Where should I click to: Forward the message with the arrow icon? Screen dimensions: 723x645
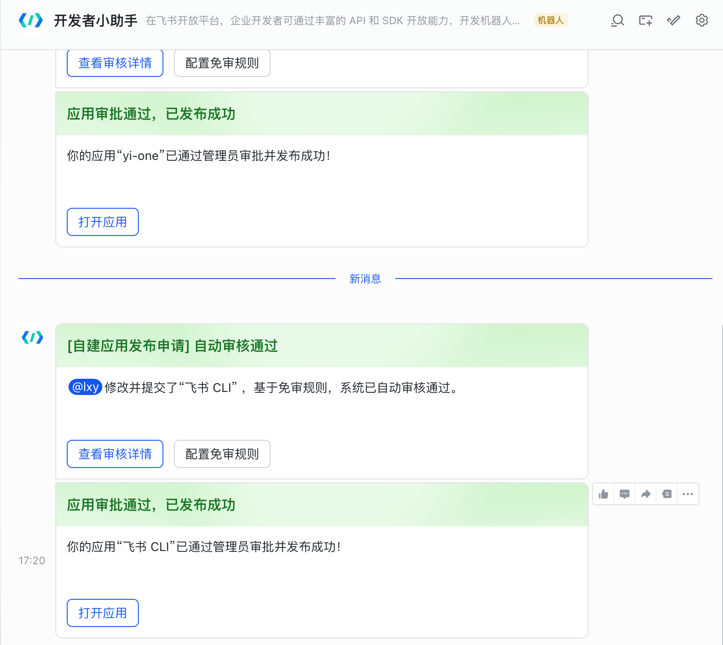point(646,494)
